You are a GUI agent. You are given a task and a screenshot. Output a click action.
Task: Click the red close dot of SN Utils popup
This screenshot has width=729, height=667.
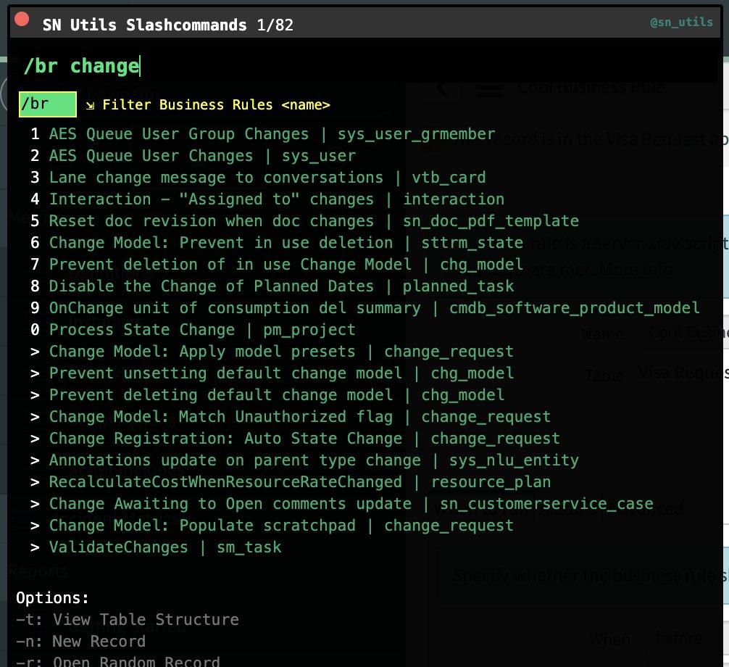22,20
